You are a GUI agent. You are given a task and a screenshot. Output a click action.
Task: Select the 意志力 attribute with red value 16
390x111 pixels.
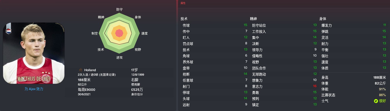(x=284, y=86)
